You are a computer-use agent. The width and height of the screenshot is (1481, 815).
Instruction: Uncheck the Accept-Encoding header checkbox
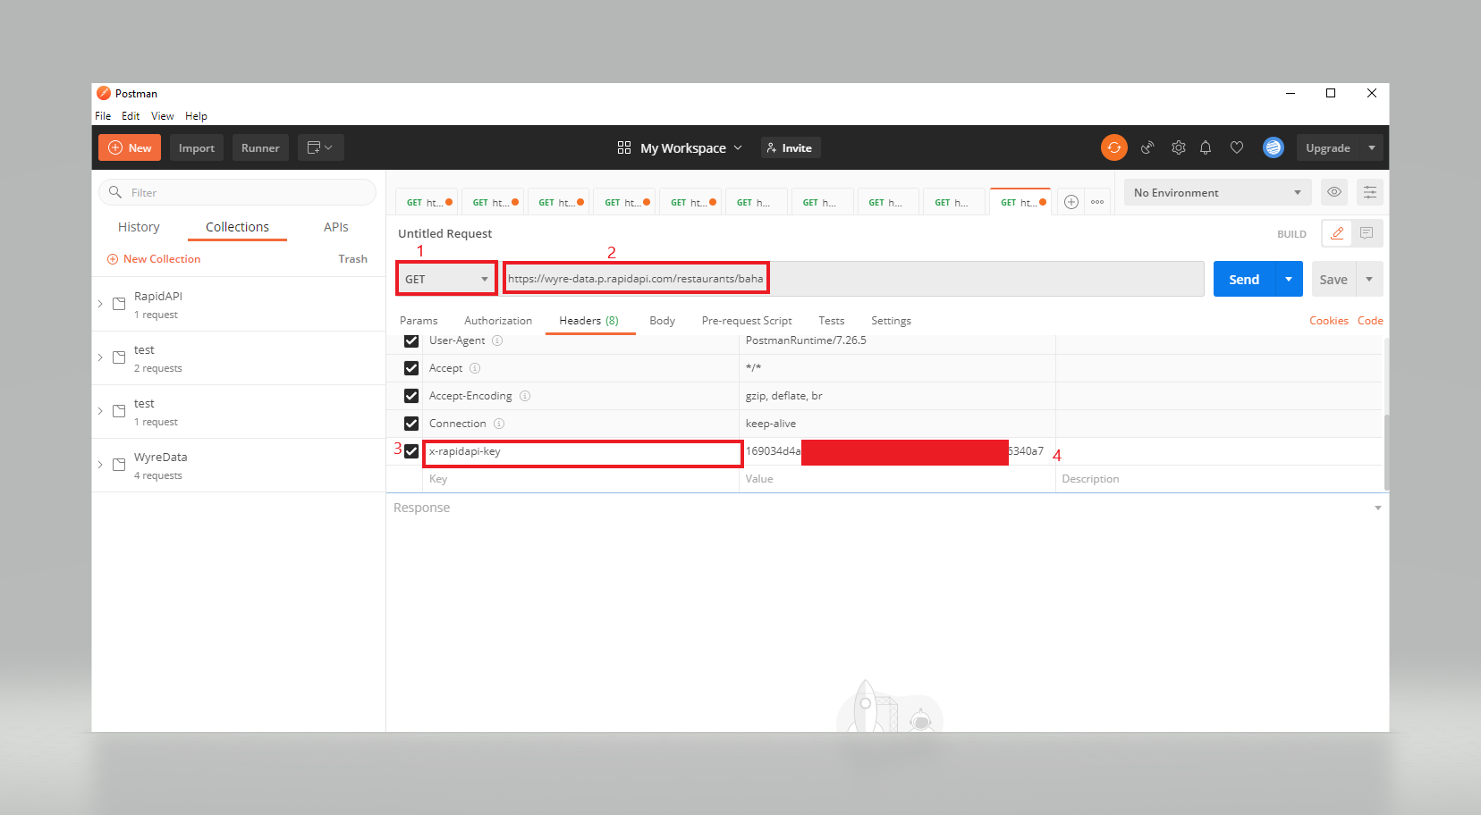(x=411, y=396)
